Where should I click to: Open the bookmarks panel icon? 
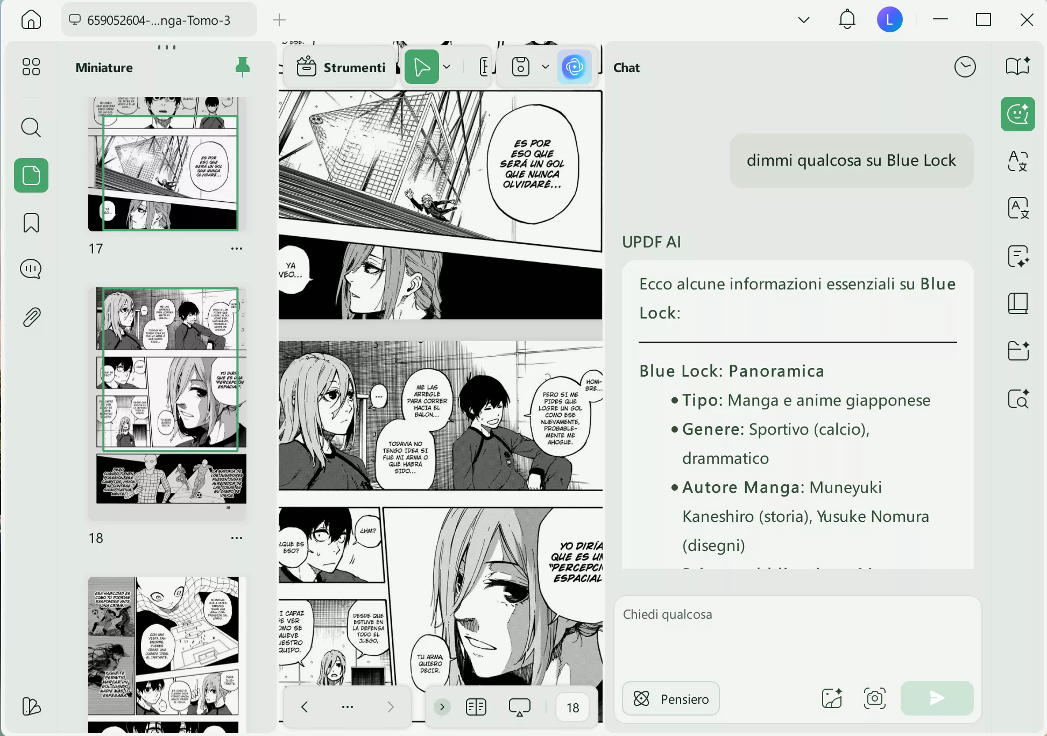(x=31, y=222)
